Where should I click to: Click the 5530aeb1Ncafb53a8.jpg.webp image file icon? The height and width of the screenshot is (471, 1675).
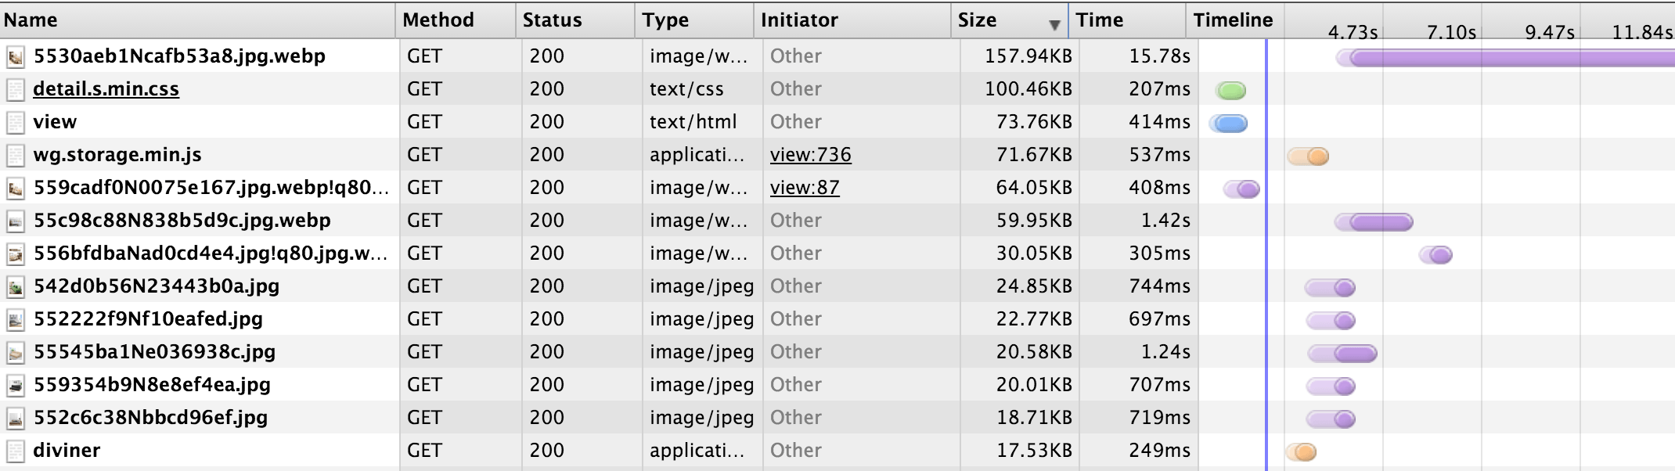[x=15, y=56]
